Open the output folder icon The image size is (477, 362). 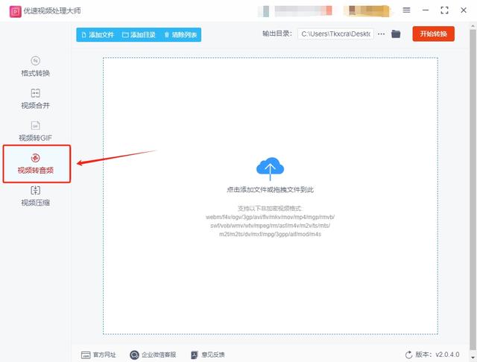[396, 34]
